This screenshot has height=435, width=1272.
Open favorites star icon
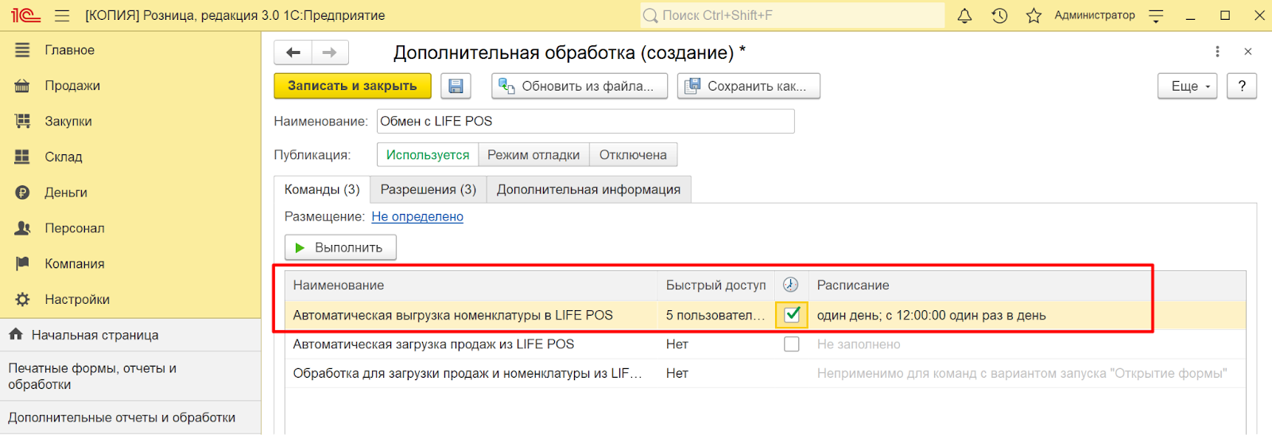tap(1033, 16)
